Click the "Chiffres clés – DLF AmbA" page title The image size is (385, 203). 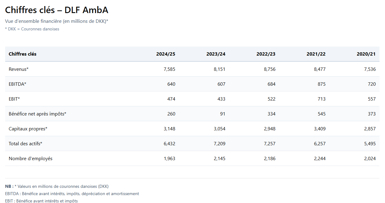click(57, 10)
